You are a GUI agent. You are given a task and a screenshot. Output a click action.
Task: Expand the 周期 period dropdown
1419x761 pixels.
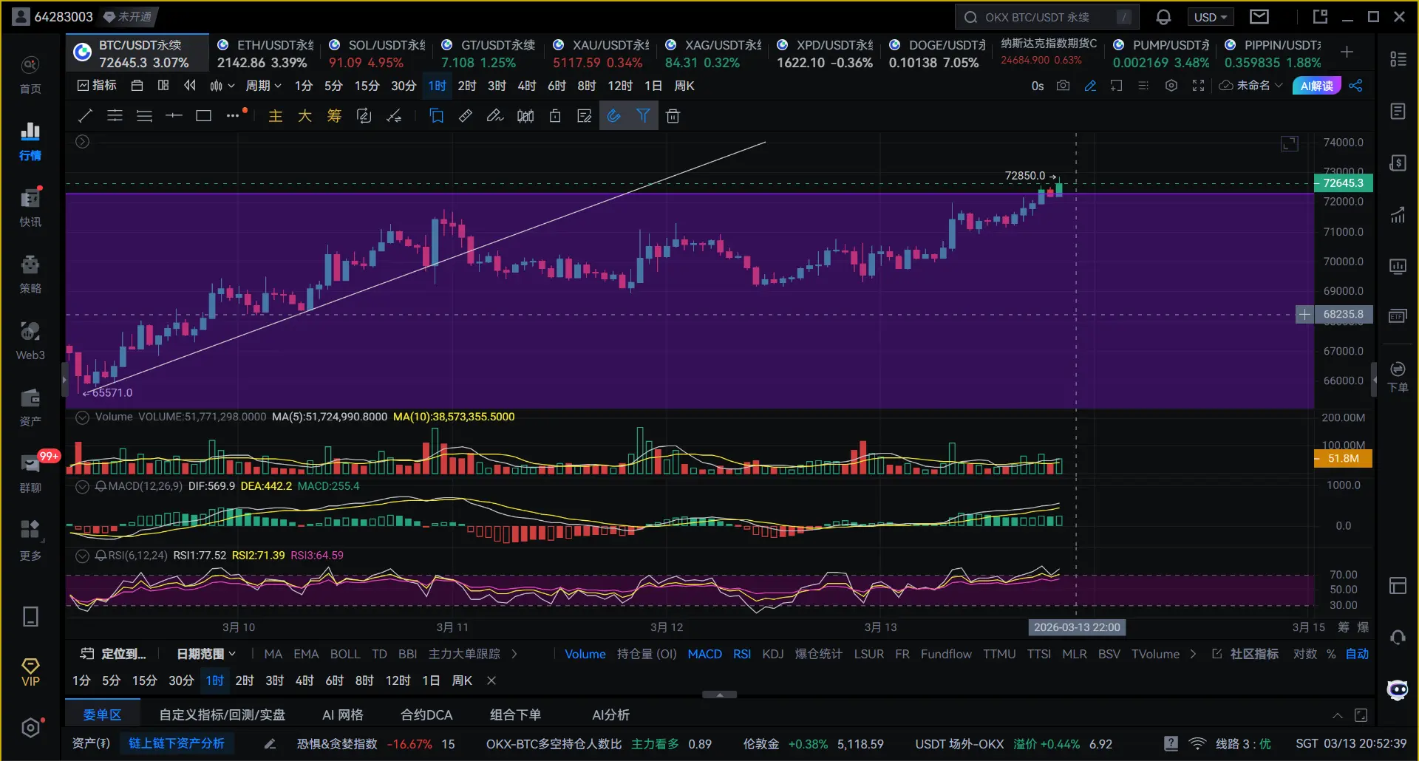pos(264,86)
